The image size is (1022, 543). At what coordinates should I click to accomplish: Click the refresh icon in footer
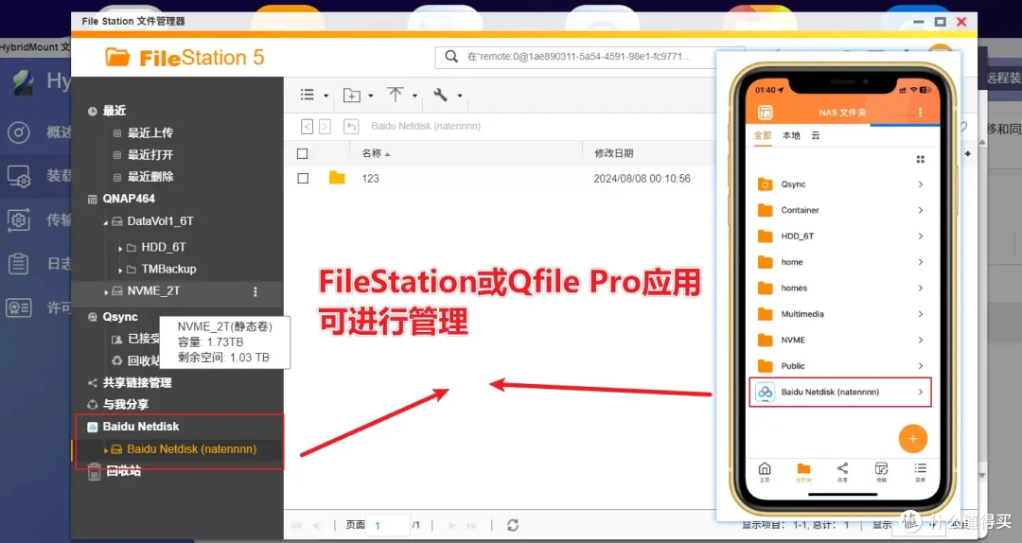pyautogui.click(x=513, y=525)
